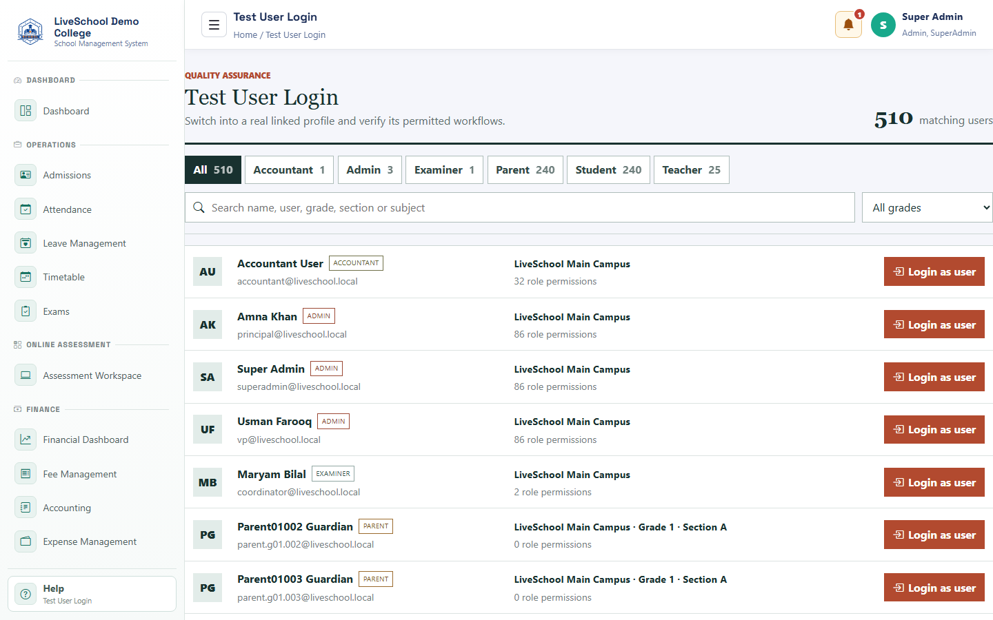The width and height of the screenshot is (993, 620).
Task: Filter by Teacher 25 tab
Action: (691, 169)
